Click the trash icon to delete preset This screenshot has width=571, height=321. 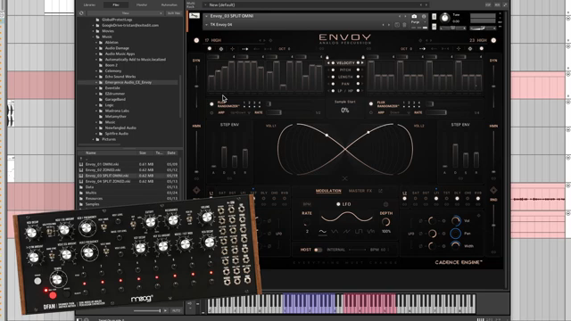coord(404,25)
